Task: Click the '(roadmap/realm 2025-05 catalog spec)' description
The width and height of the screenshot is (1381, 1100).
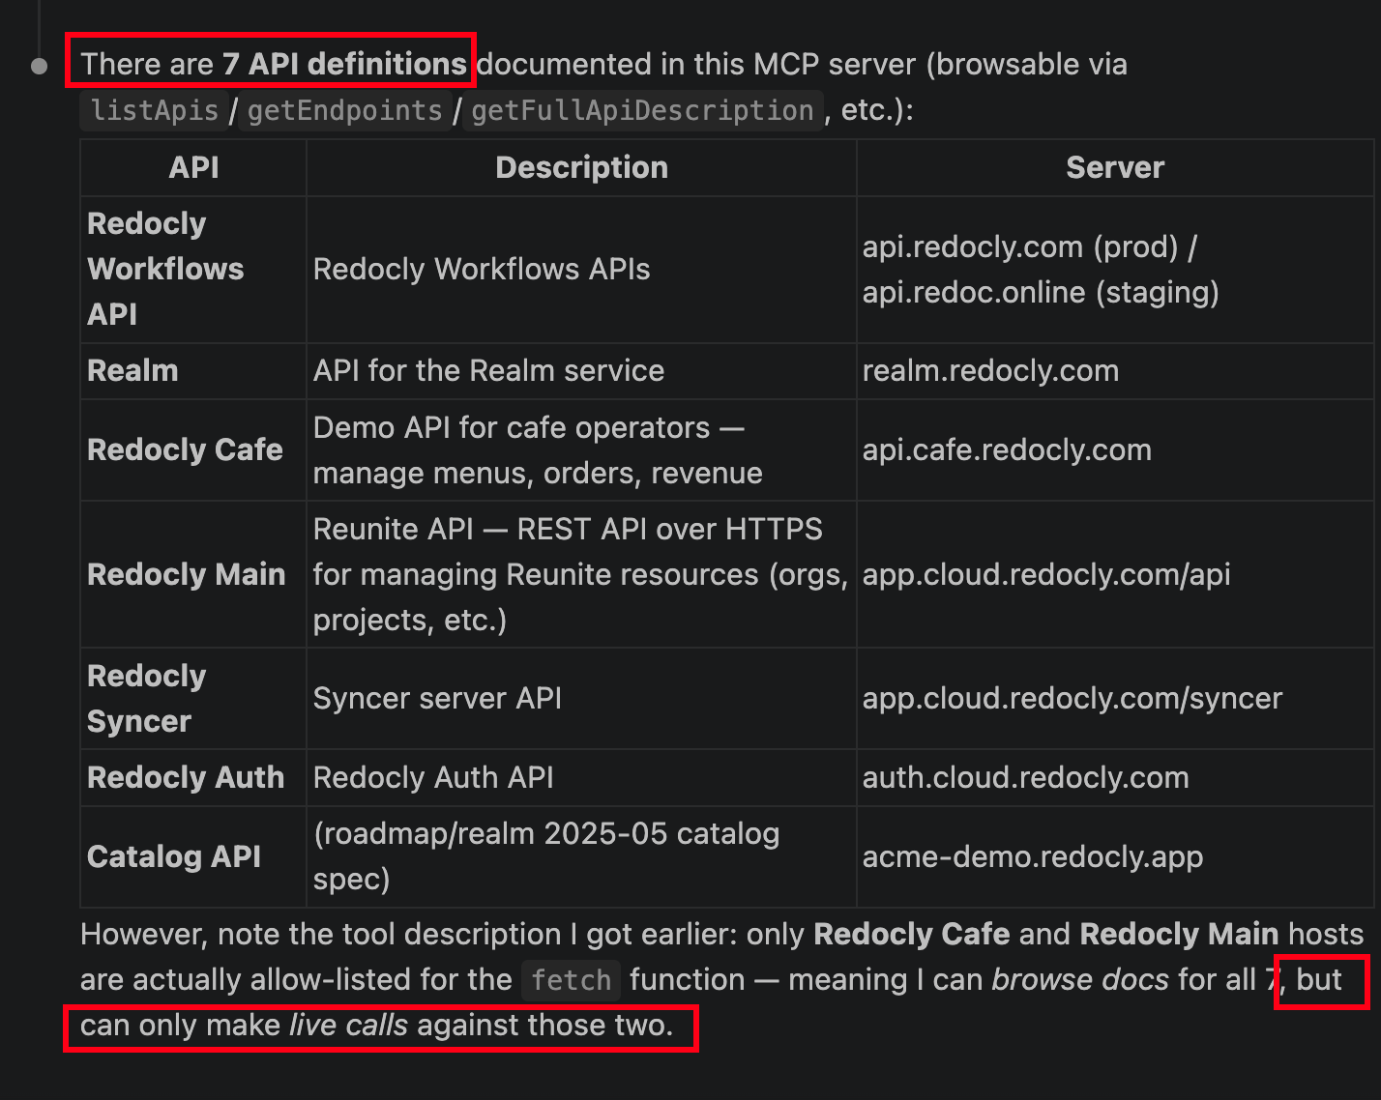Action: click(581, 856)
